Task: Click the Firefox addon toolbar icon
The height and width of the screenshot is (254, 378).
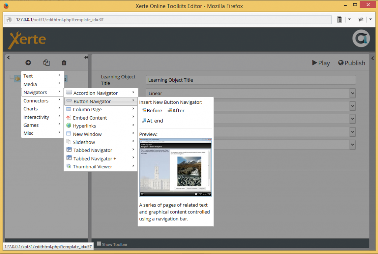Action: point(361,20)
